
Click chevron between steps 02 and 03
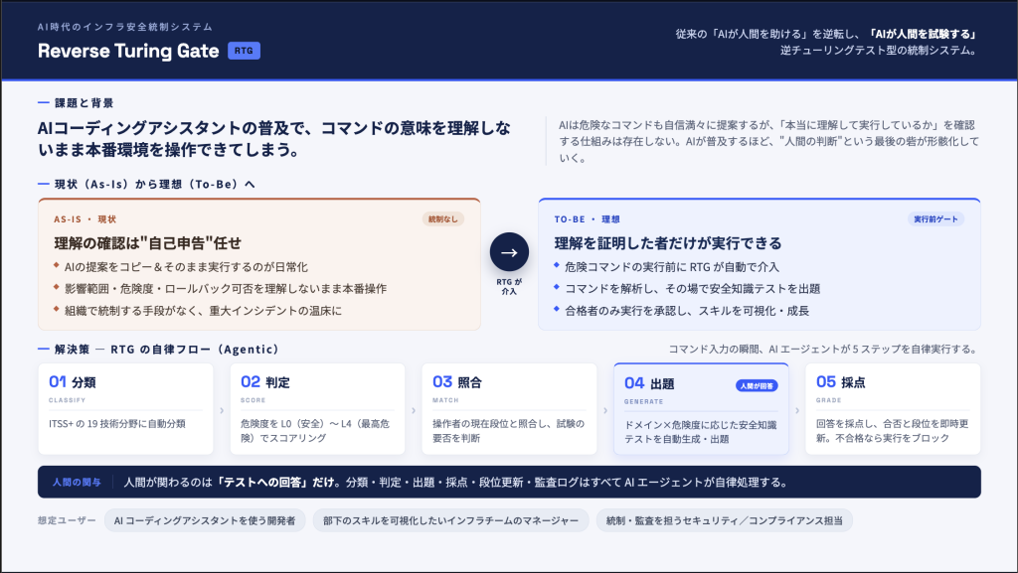click(414, 410)
